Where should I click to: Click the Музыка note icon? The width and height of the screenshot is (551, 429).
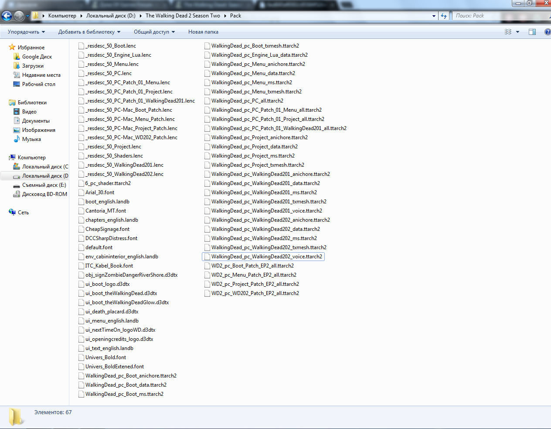coord(17,139)
